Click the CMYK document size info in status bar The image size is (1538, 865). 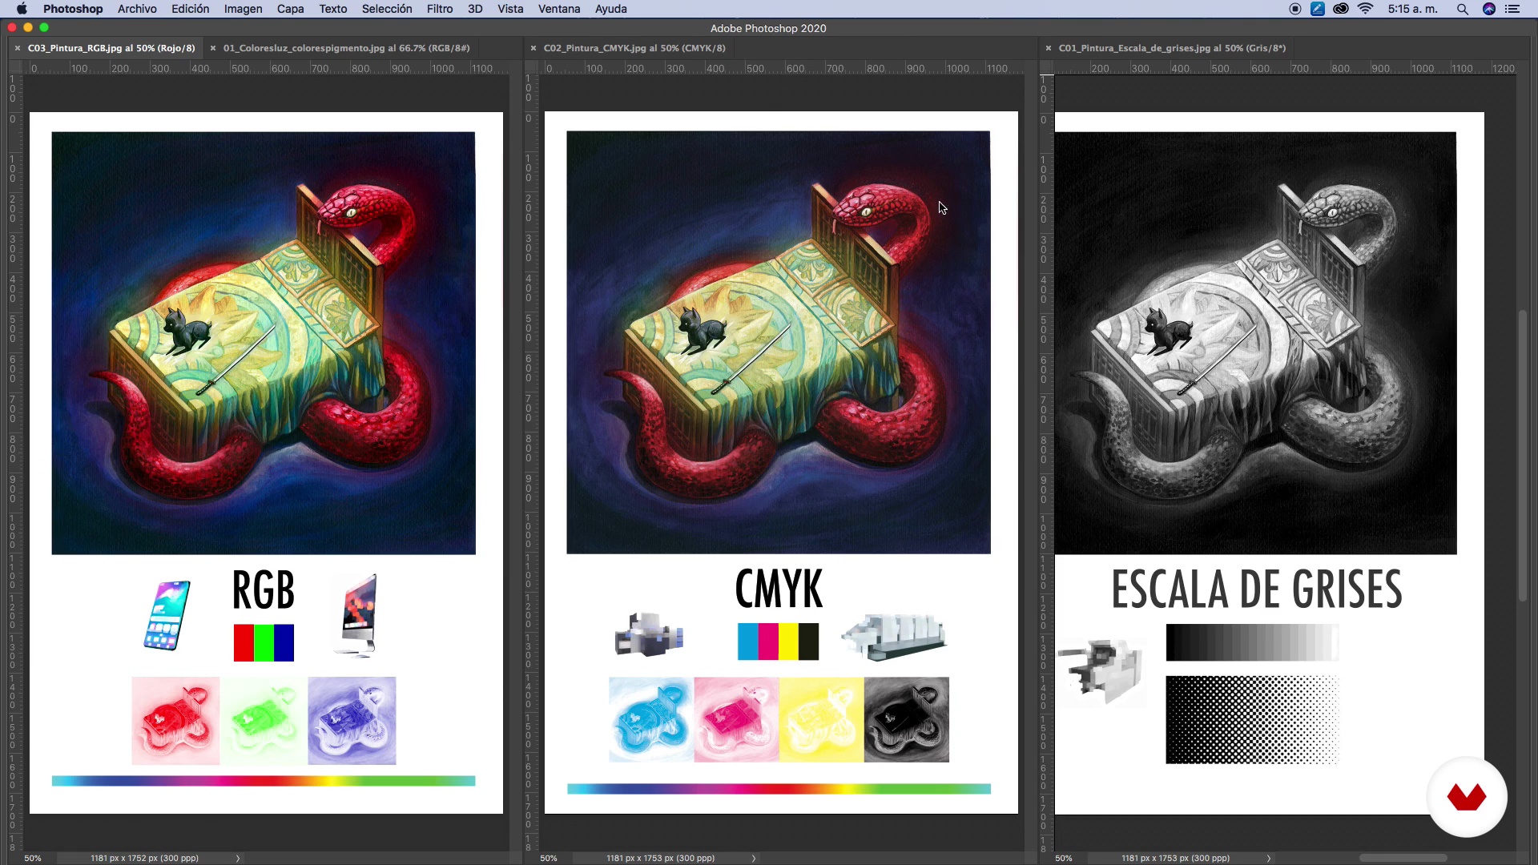coord(660,858)
